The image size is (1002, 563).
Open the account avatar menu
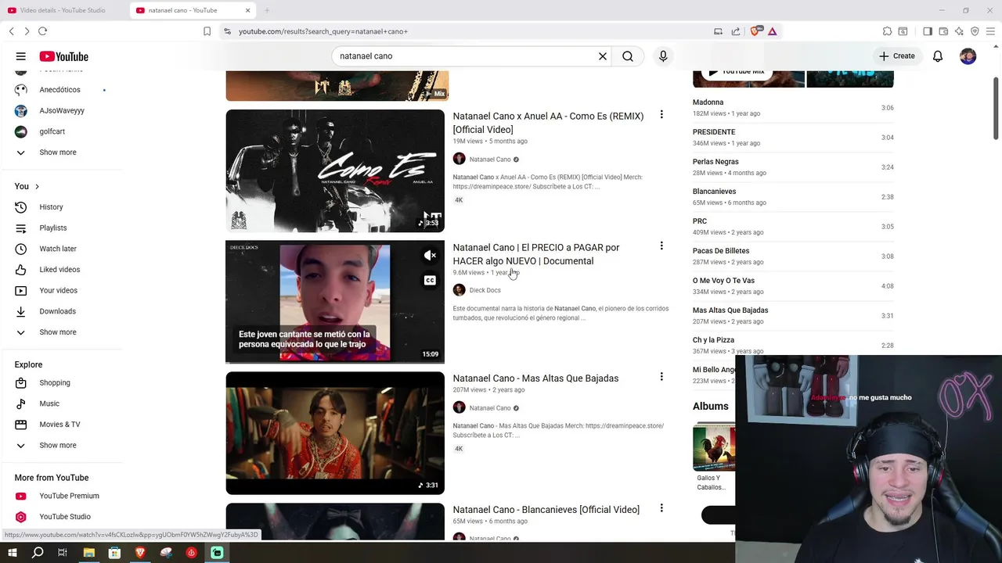click(968, 56)
